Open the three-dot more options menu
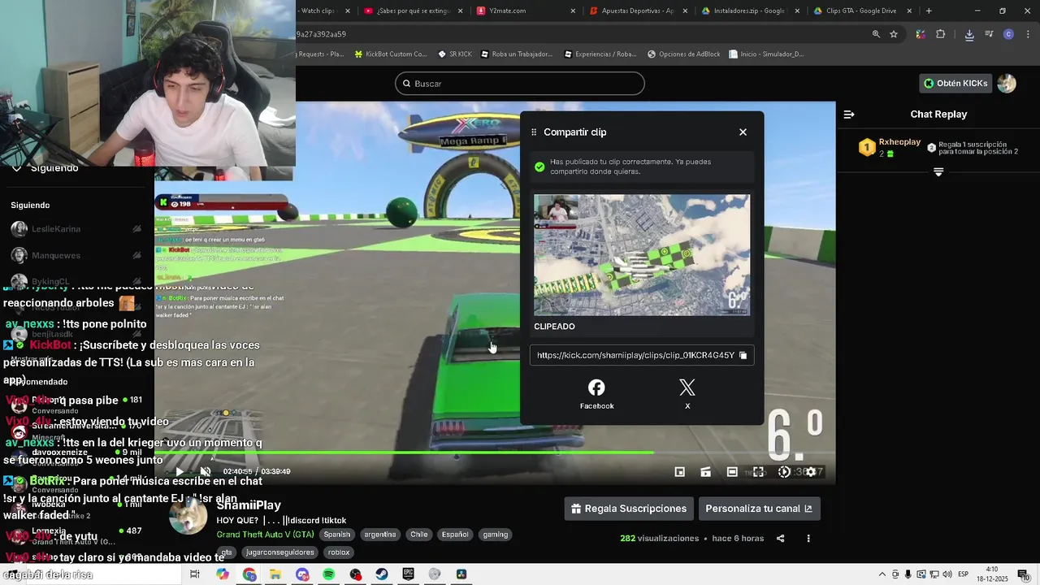Image resolution: width=1040 pixels, height=585 pixels. click(808, 539)
